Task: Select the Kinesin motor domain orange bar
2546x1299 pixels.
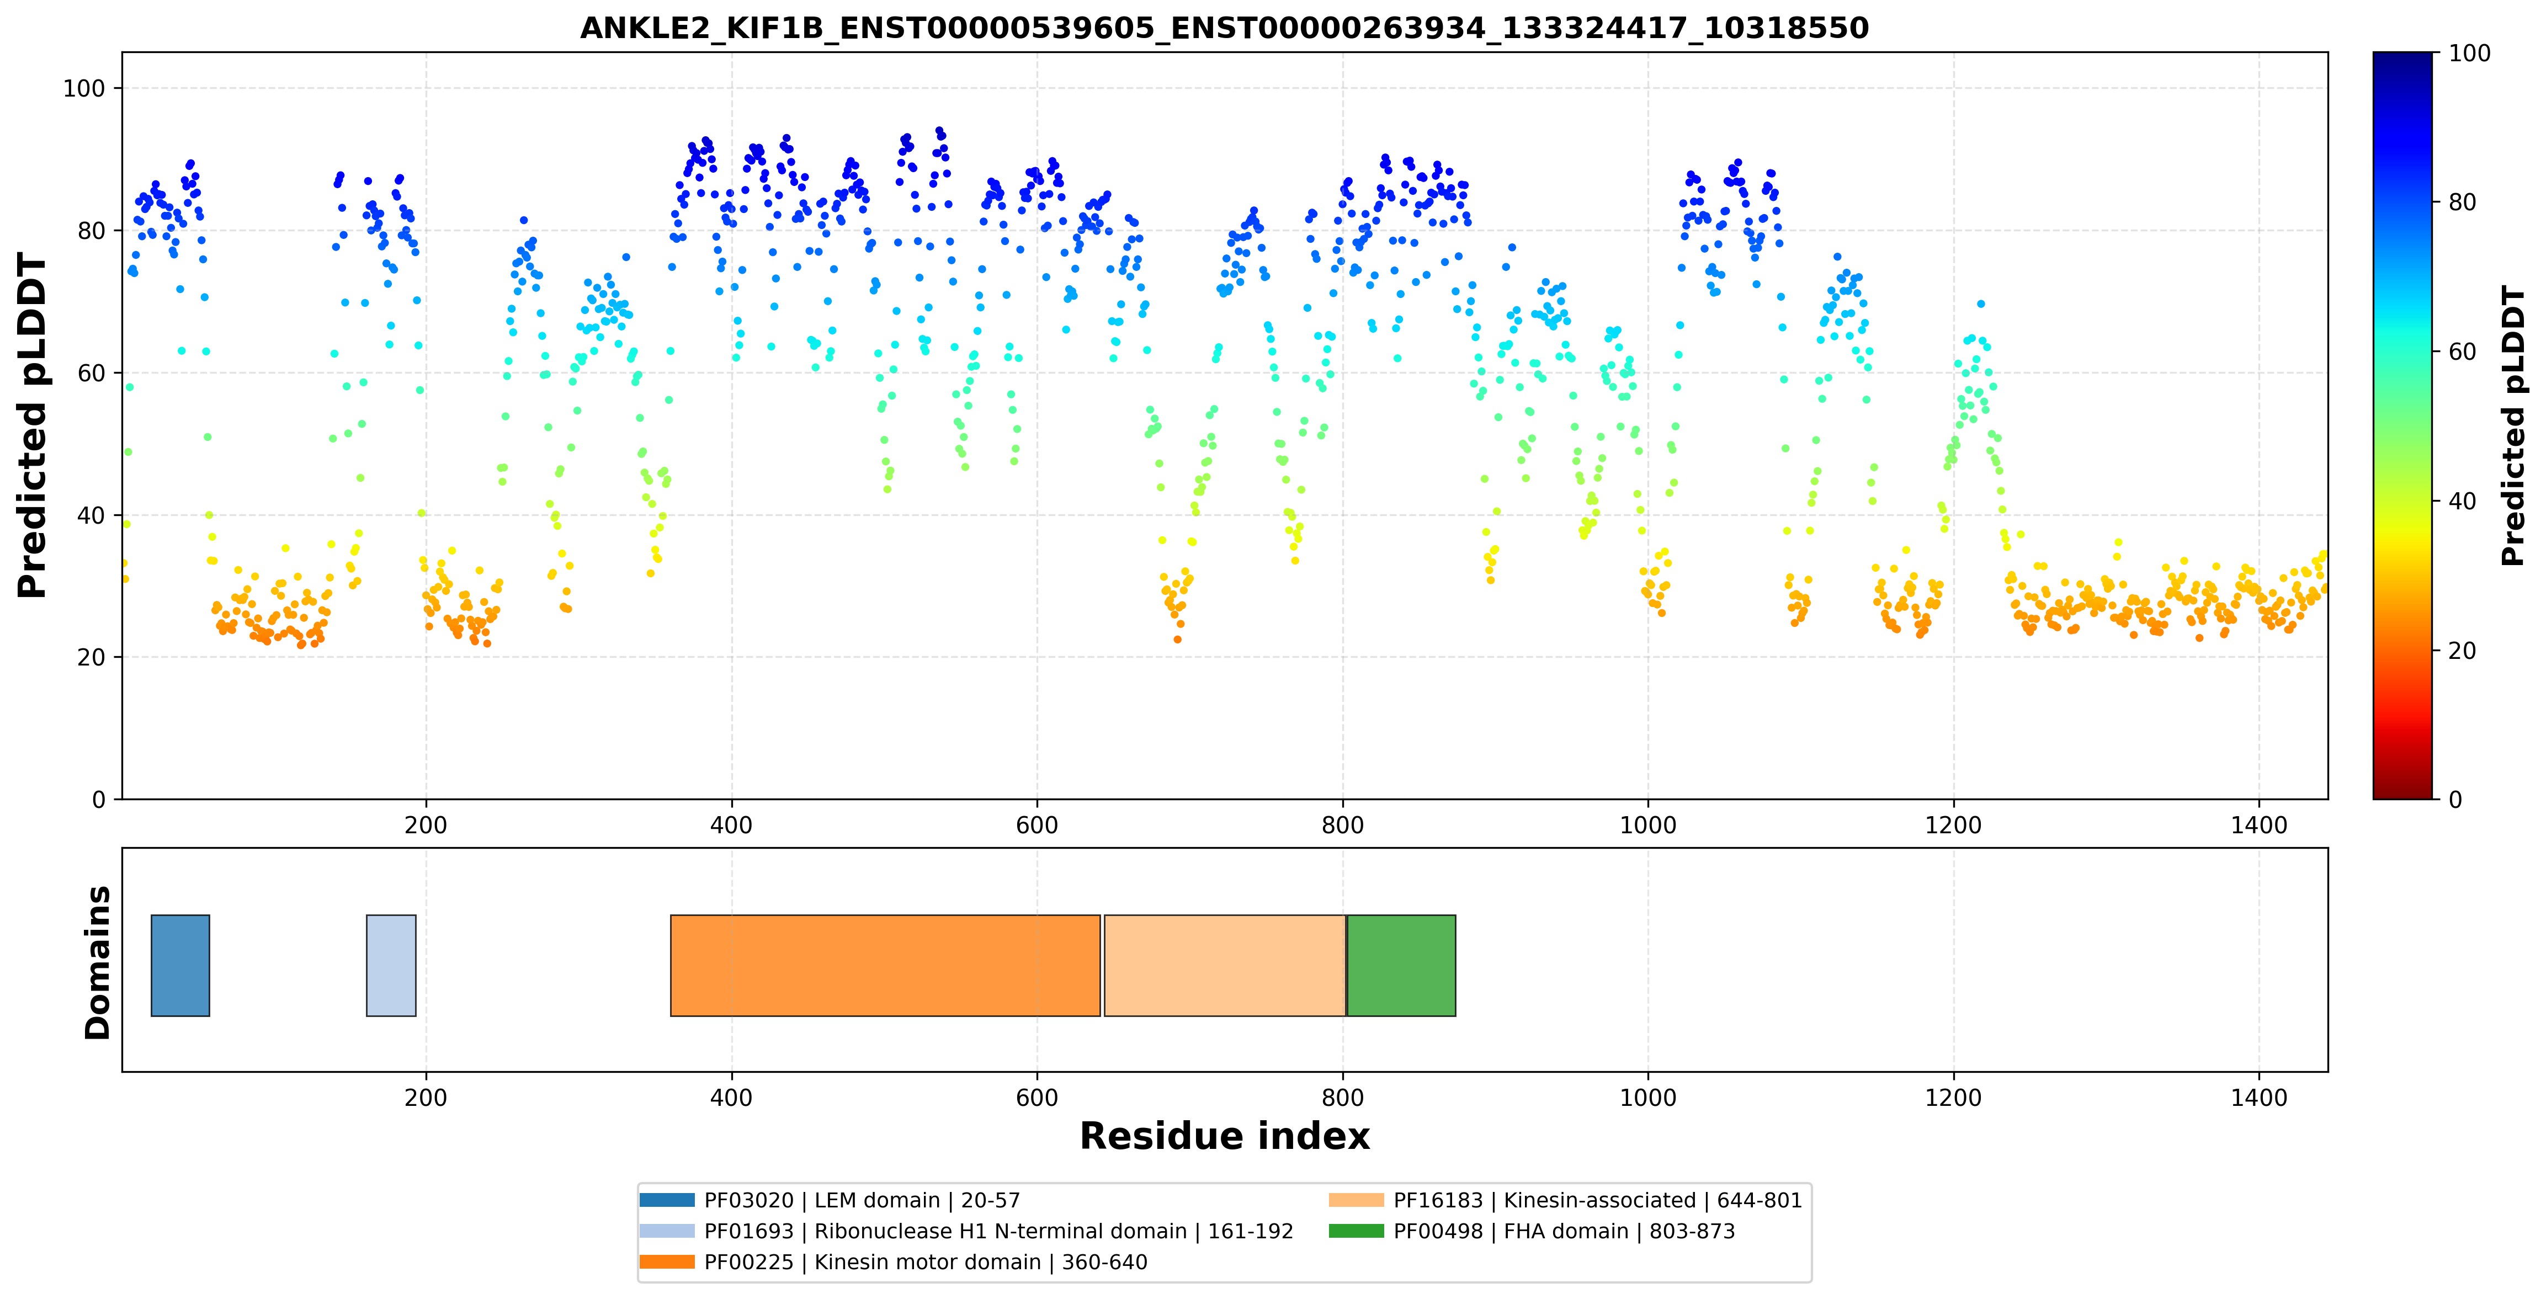Action: tap(885, 965)
